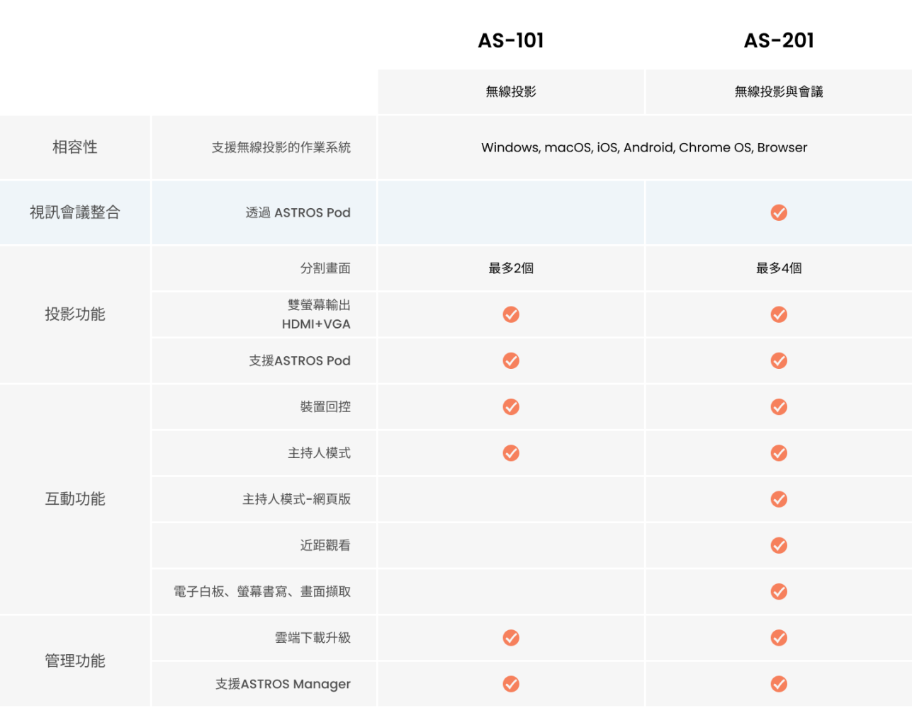This screenshot has height=708, width=912.
Task: Click the AS-201 checkmark in the 電子白板 row
Action: pos(779,591)
